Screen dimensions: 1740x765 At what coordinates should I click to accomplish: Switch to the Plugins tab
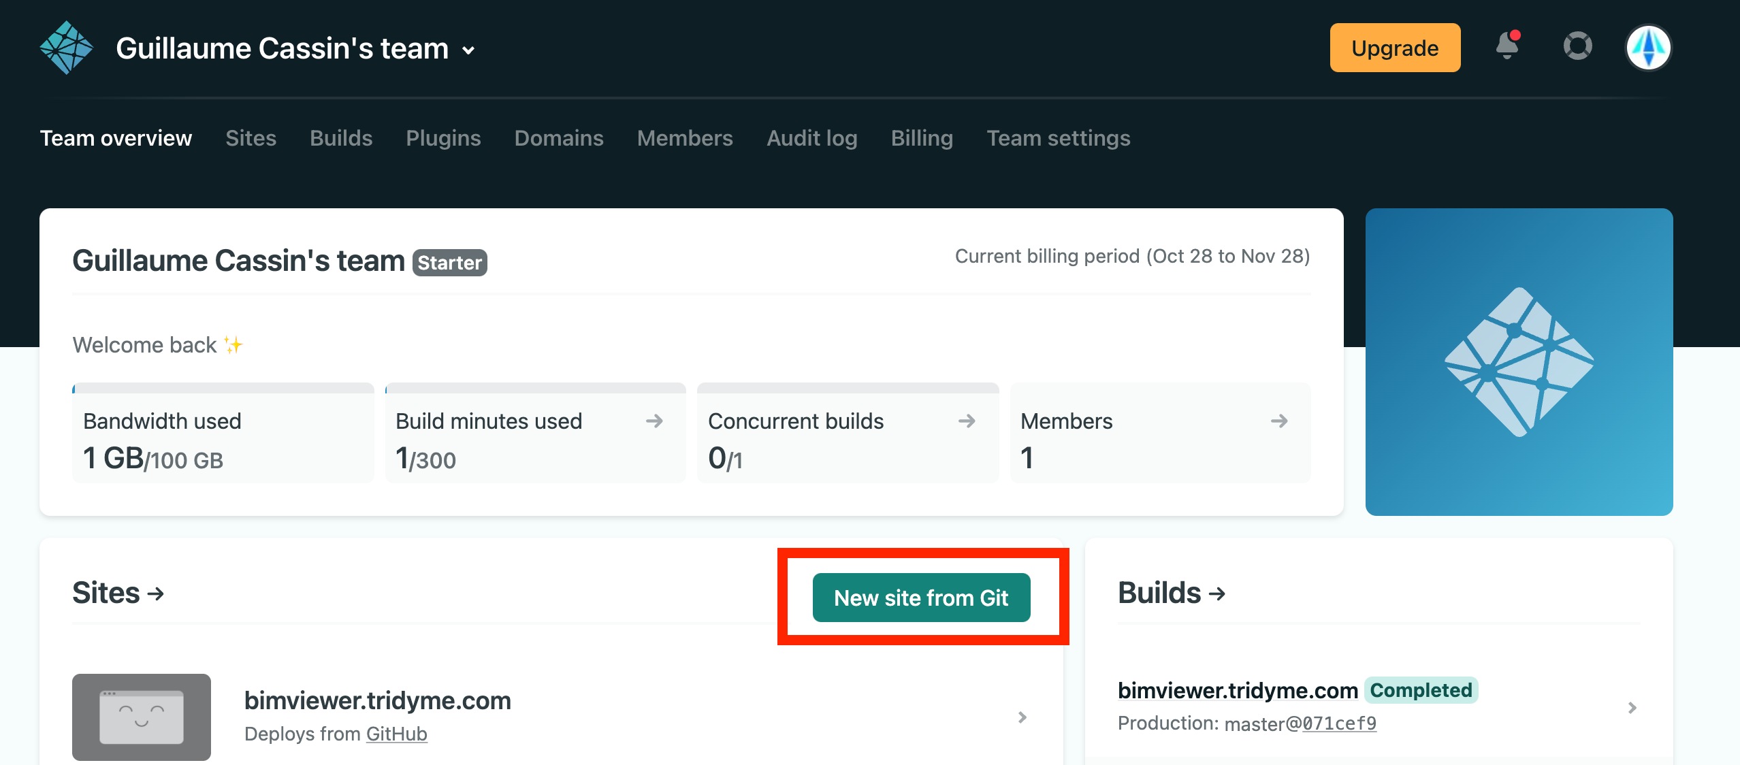click(443, 138)
